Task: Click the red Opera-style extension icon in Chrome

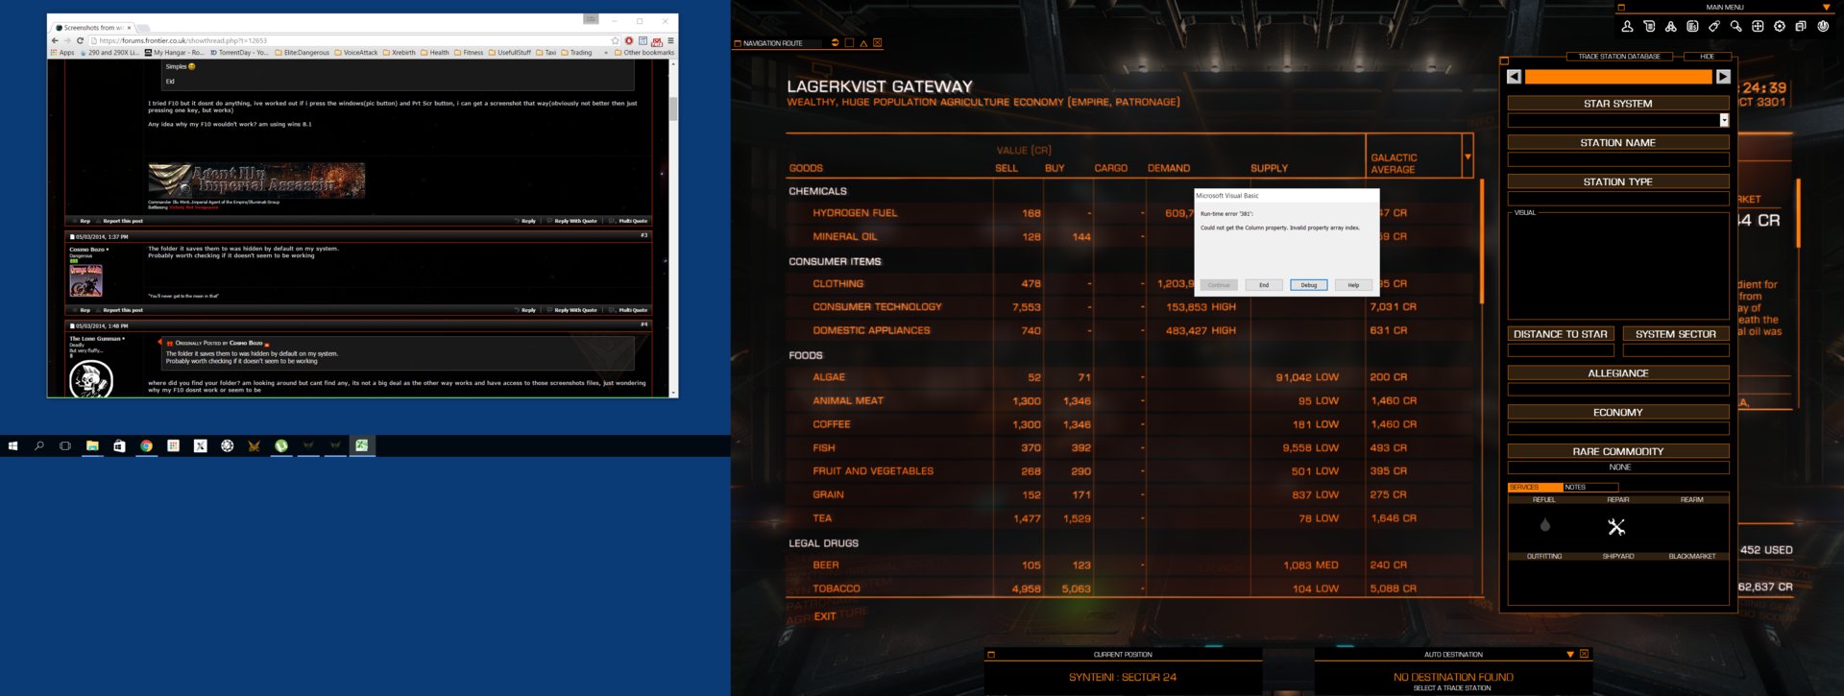Action: click(x=629, y=40)
